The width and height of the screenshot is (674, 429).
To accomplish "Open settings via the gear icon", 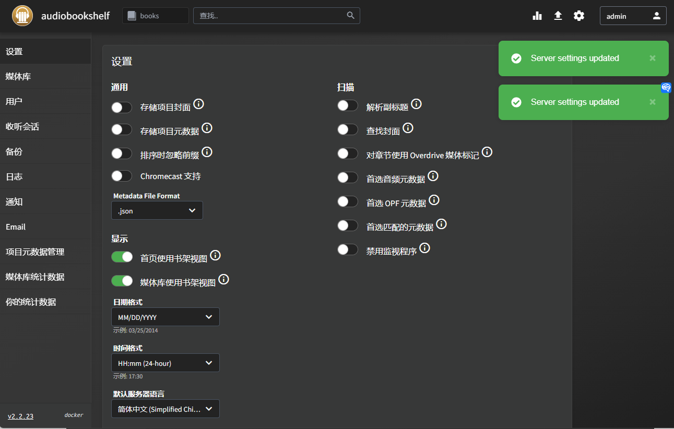I will (578, 16).
